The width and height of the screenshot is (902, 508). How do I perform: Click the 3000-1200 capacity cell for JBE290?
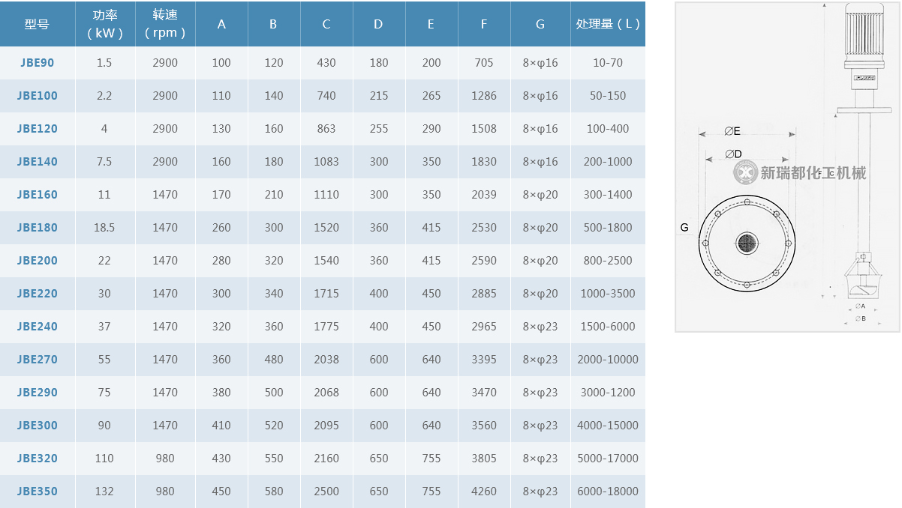pos(608,393)
